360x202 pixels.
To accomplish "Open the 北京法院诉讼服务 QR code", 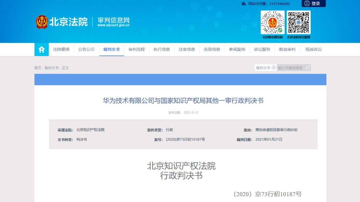I will pyautogui.click(x=299, y=22).
